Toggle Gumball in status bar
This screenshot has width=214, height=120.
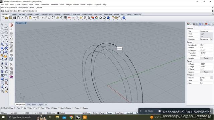click(129, 113)
